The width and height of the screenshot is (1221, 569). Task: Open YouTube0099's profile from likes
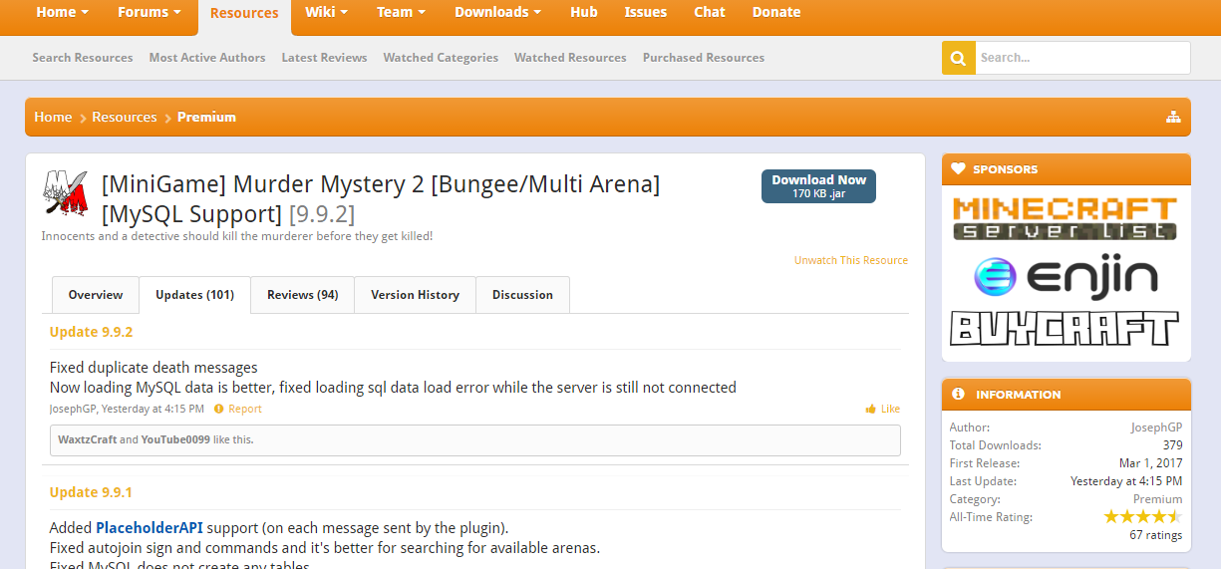tap(175, 439)
